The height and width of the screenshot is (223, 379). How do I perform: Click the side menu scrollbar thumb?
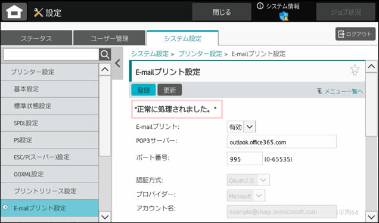coord(105,116)
